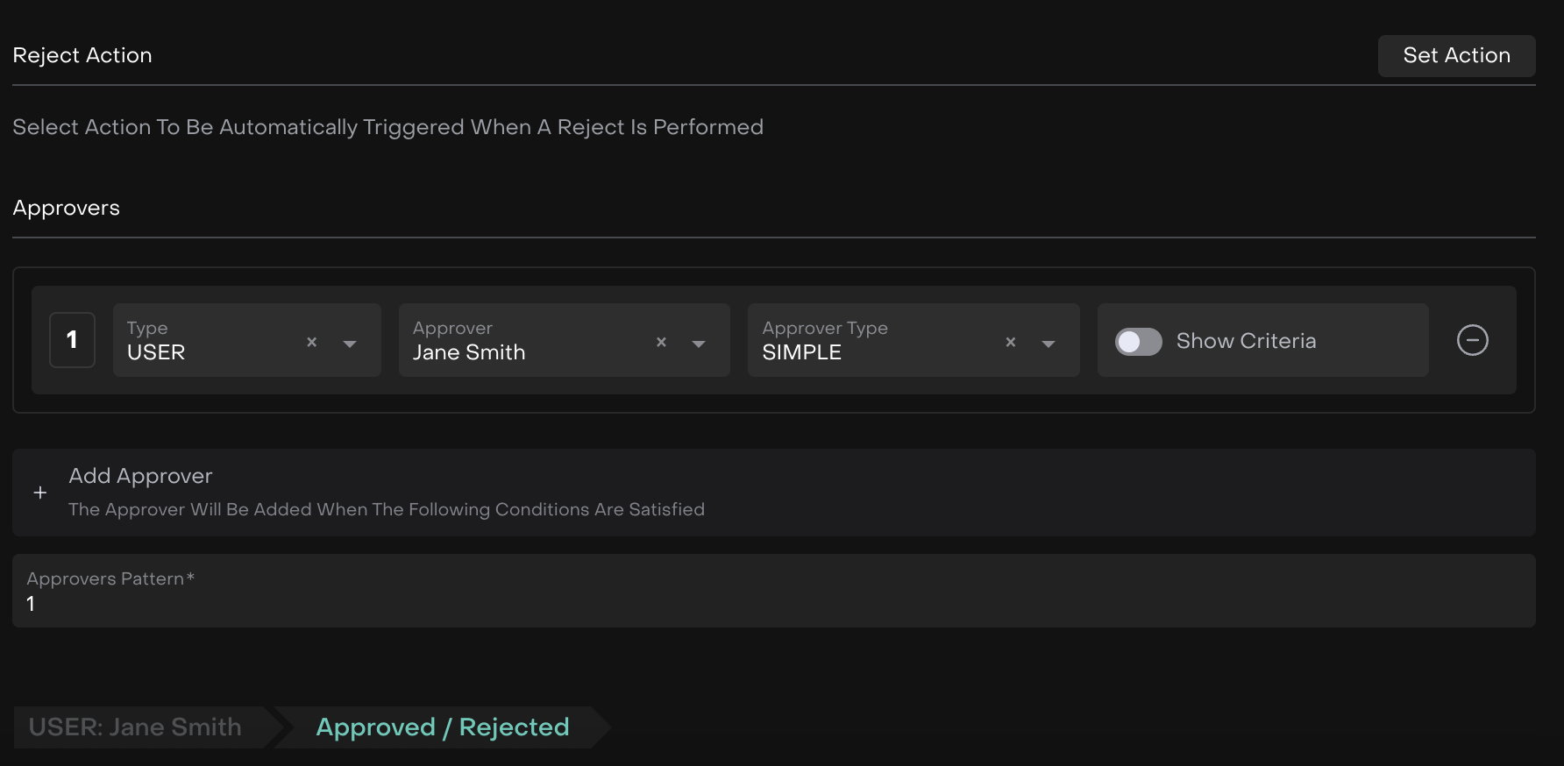Expand the Approver Type dropdown arrow
Image resolution: width=1564 pixels, height=766 pixels.
point(1048,344)
